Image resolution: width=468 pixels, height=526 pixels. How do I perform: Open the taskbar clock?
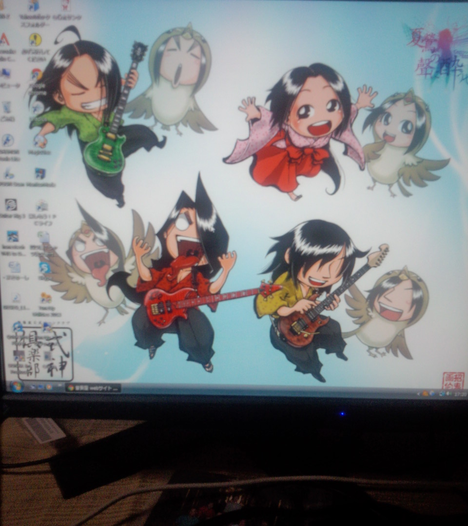pos(461,394)
